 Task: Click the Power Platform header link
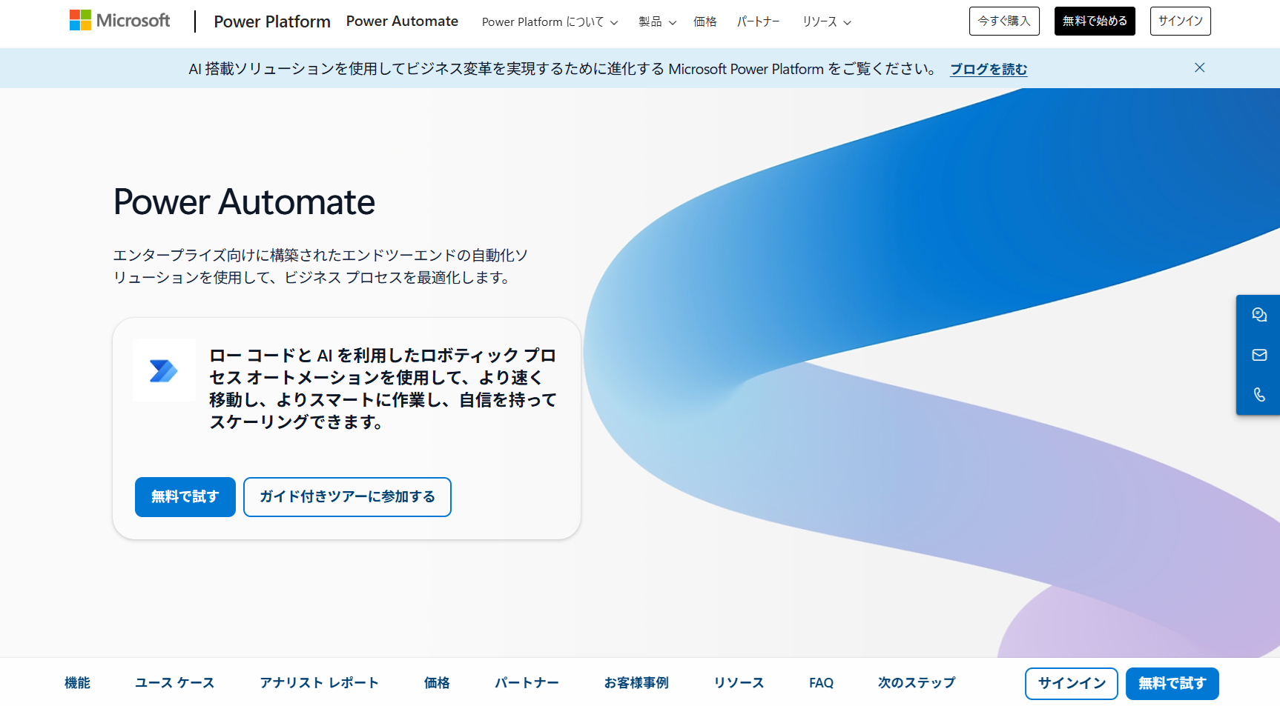[272, 21]
